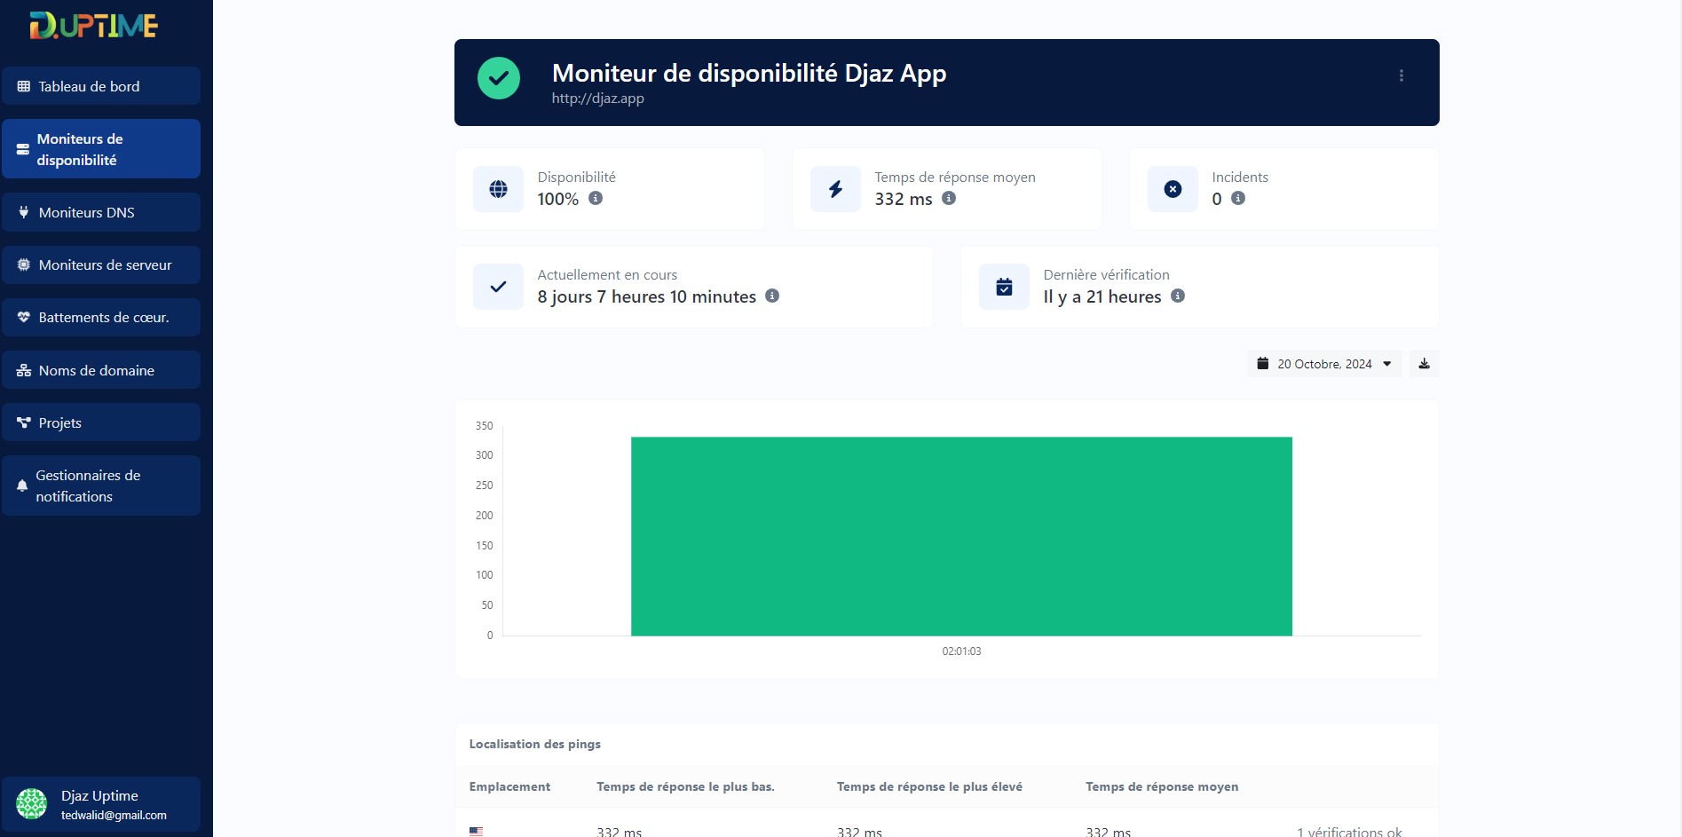
Task: Click info icon next to 100%
Action: click(x=596, y=198)
